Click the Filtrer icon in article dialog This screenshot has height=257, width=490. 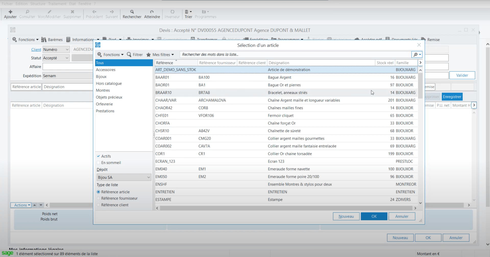pyautogui.click(x=129, y=55)
